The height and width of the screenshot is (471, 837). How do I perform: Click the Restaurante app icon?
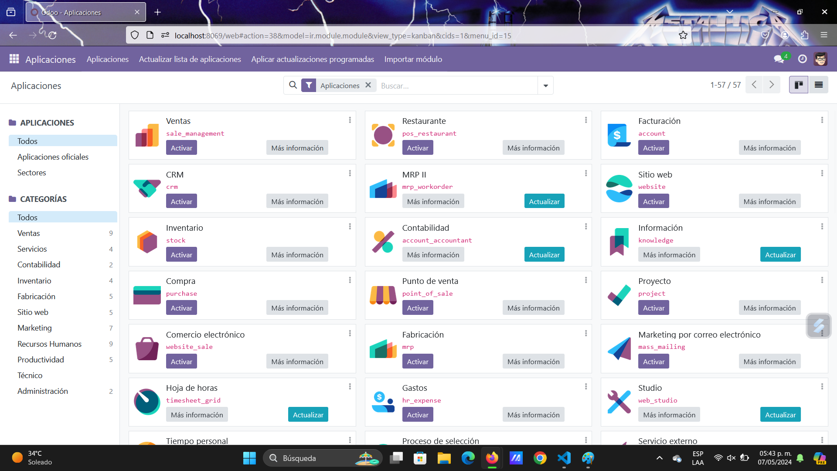(x=383, y=135)
